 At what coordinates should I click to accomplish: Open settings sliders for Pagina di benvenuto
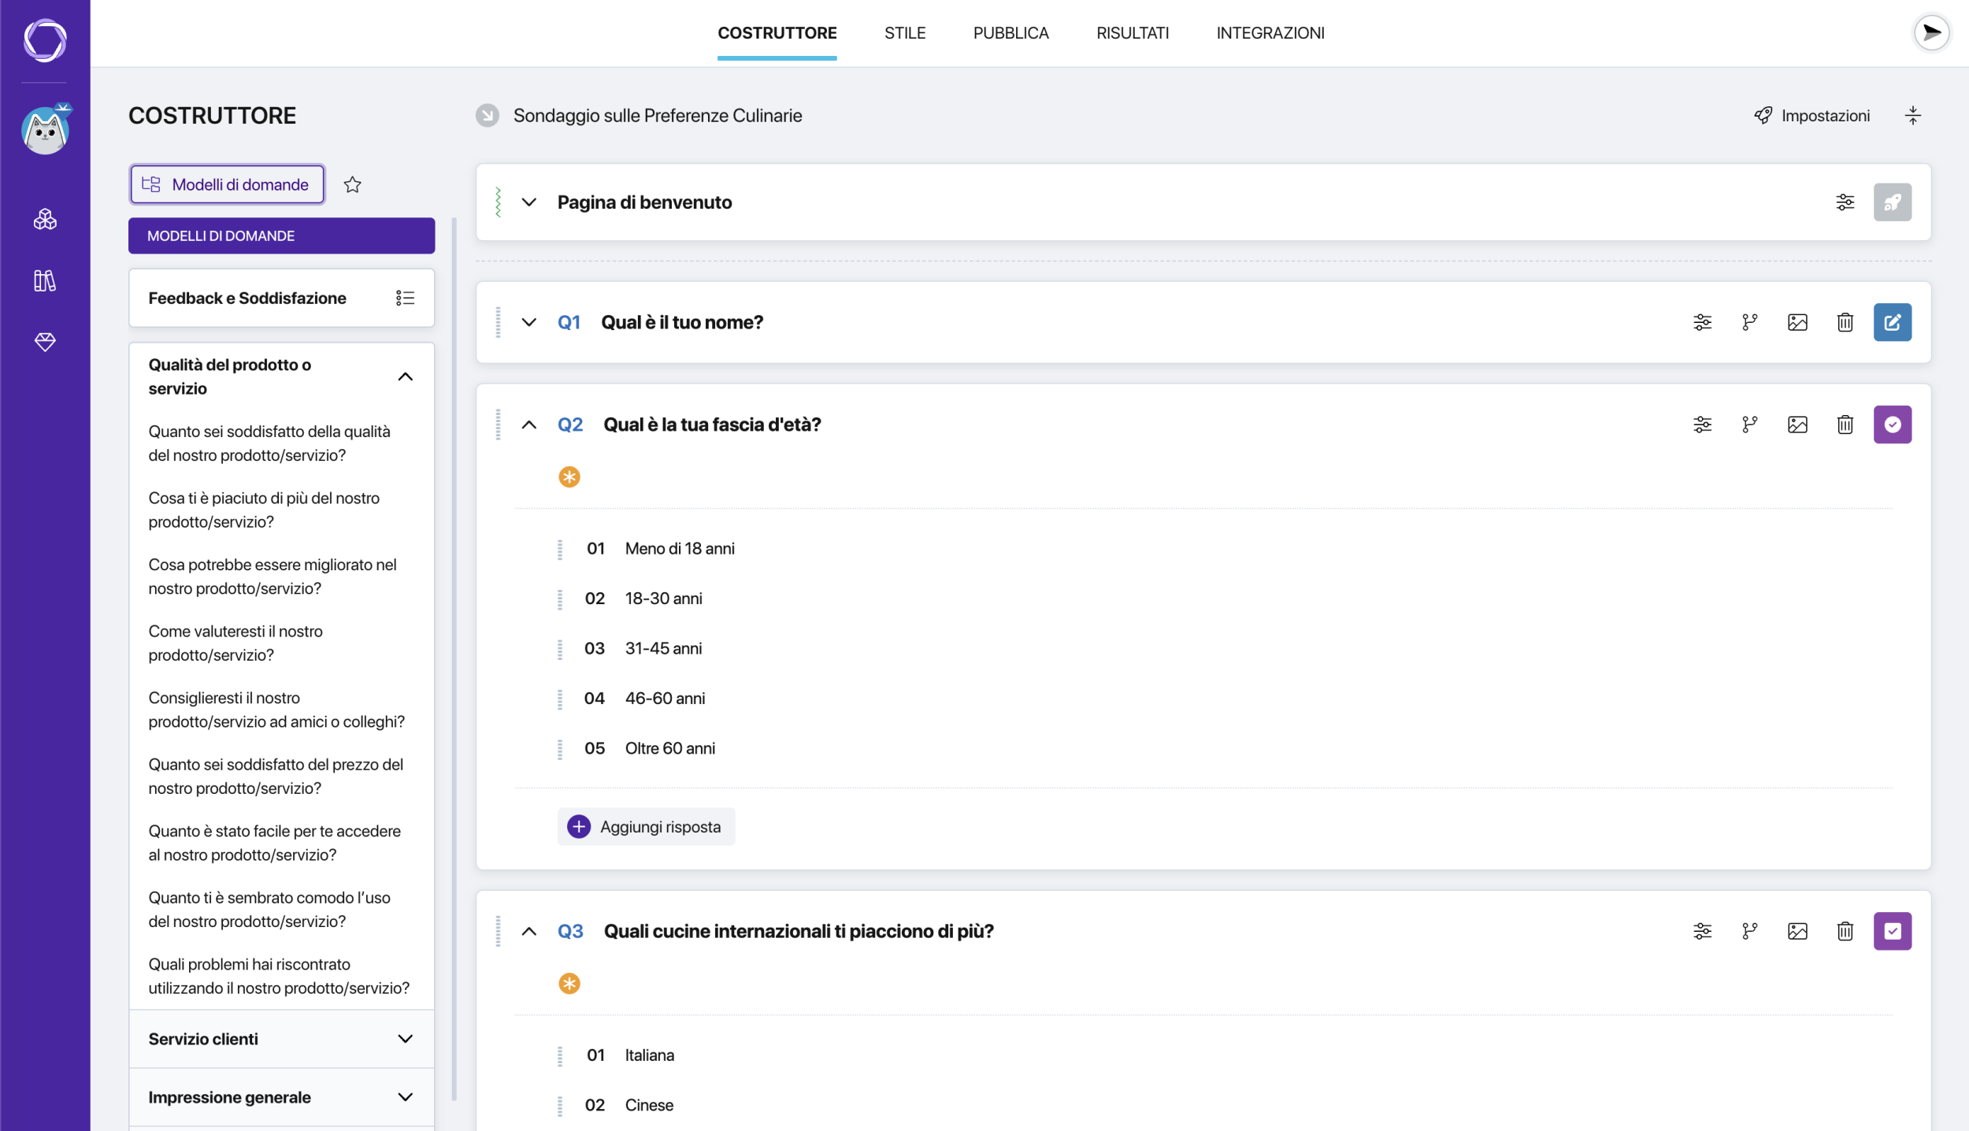1845,202
